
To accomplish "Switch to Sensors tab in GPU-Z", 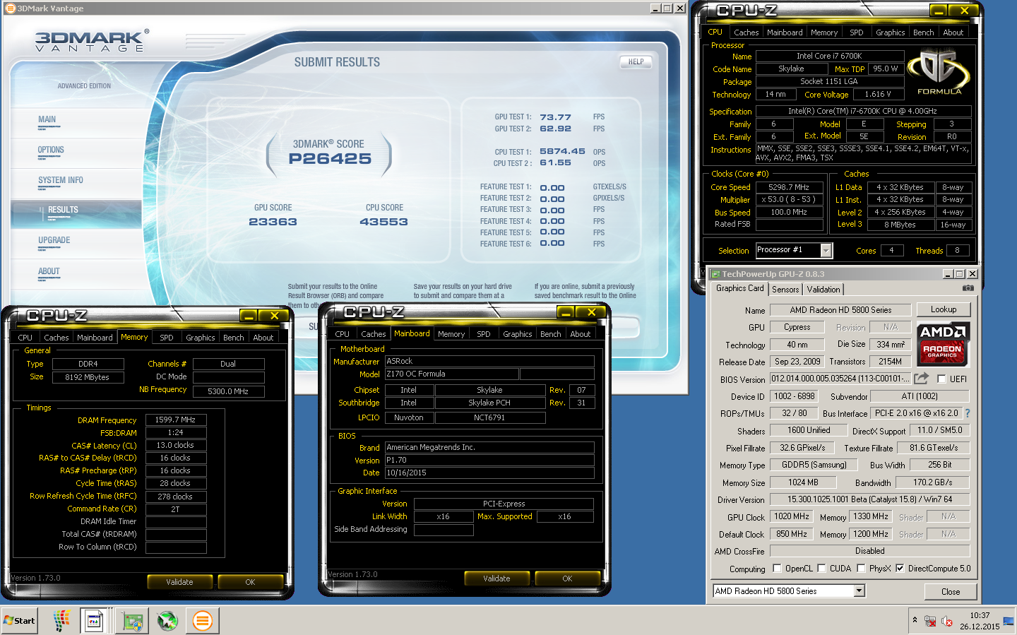I will tap(785, 290).
